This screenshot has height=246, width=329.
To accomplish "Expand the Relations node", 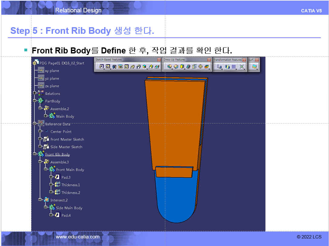I will (35, 93).
